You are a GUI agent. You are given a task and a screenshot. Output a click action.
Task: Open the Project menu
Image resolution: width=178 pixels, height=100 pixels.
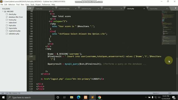38,4
